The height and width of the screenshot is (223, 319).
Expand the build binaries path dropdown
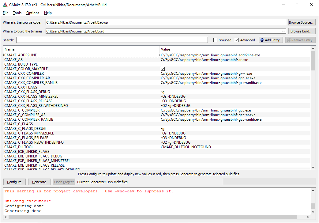coord(283,31)
